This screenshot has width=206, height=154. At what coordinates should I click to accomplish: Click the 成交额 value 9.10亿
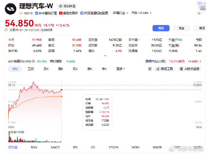click(x=117, y=46)
